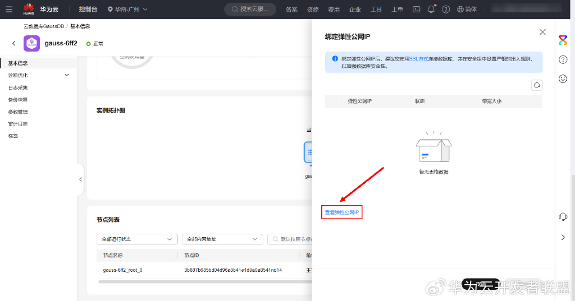Open the 资源 menu
The image size is (575, 301).
313,10
